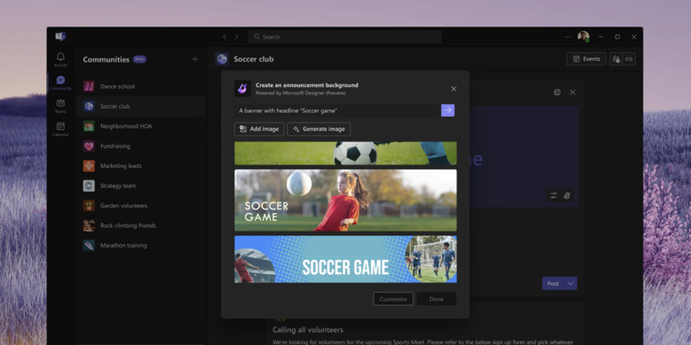Click the Soccer club header avatar
Screen dimensions: 691x345
[222, 59]
